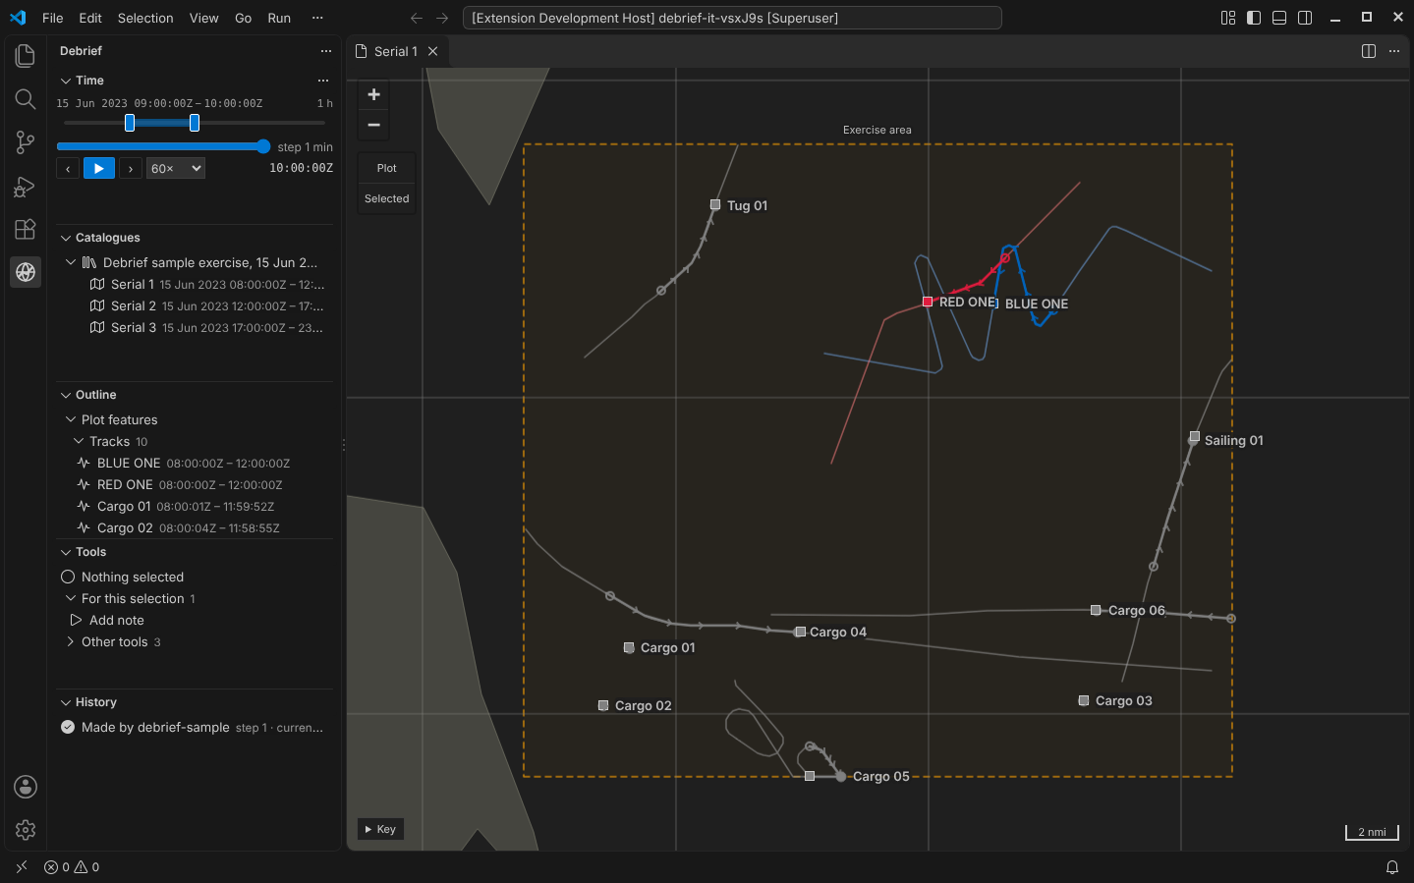The width and height of the screenshot is (1414, 883).
Task: Open Serial 3 in catalogue
Action: [x=195, y=327]
